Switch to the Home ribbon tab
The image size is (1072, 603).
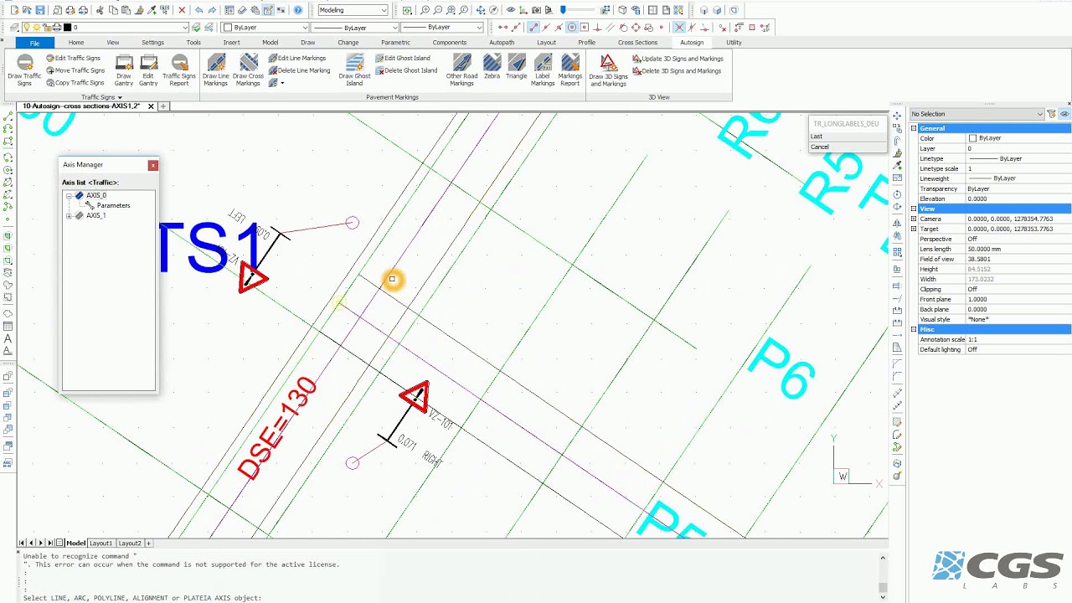tap(76, 42)
